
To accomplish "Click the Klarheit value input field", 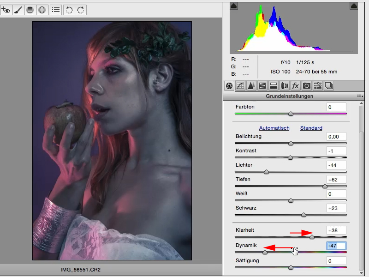I will pos(336,230).
